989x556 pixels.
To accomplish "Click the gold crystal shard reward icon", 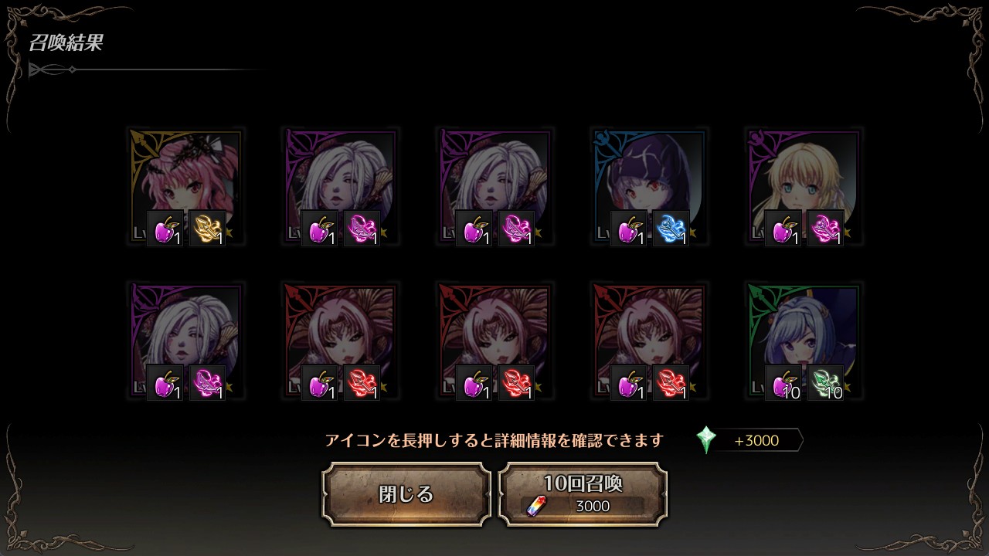I will coord(207,229).
